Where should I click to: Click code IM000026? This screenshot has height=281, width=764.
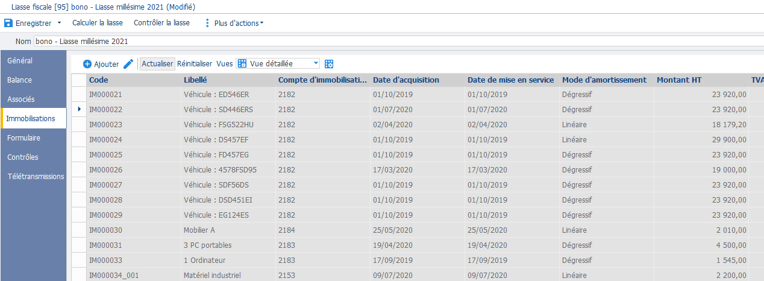(x=105, y=169)
